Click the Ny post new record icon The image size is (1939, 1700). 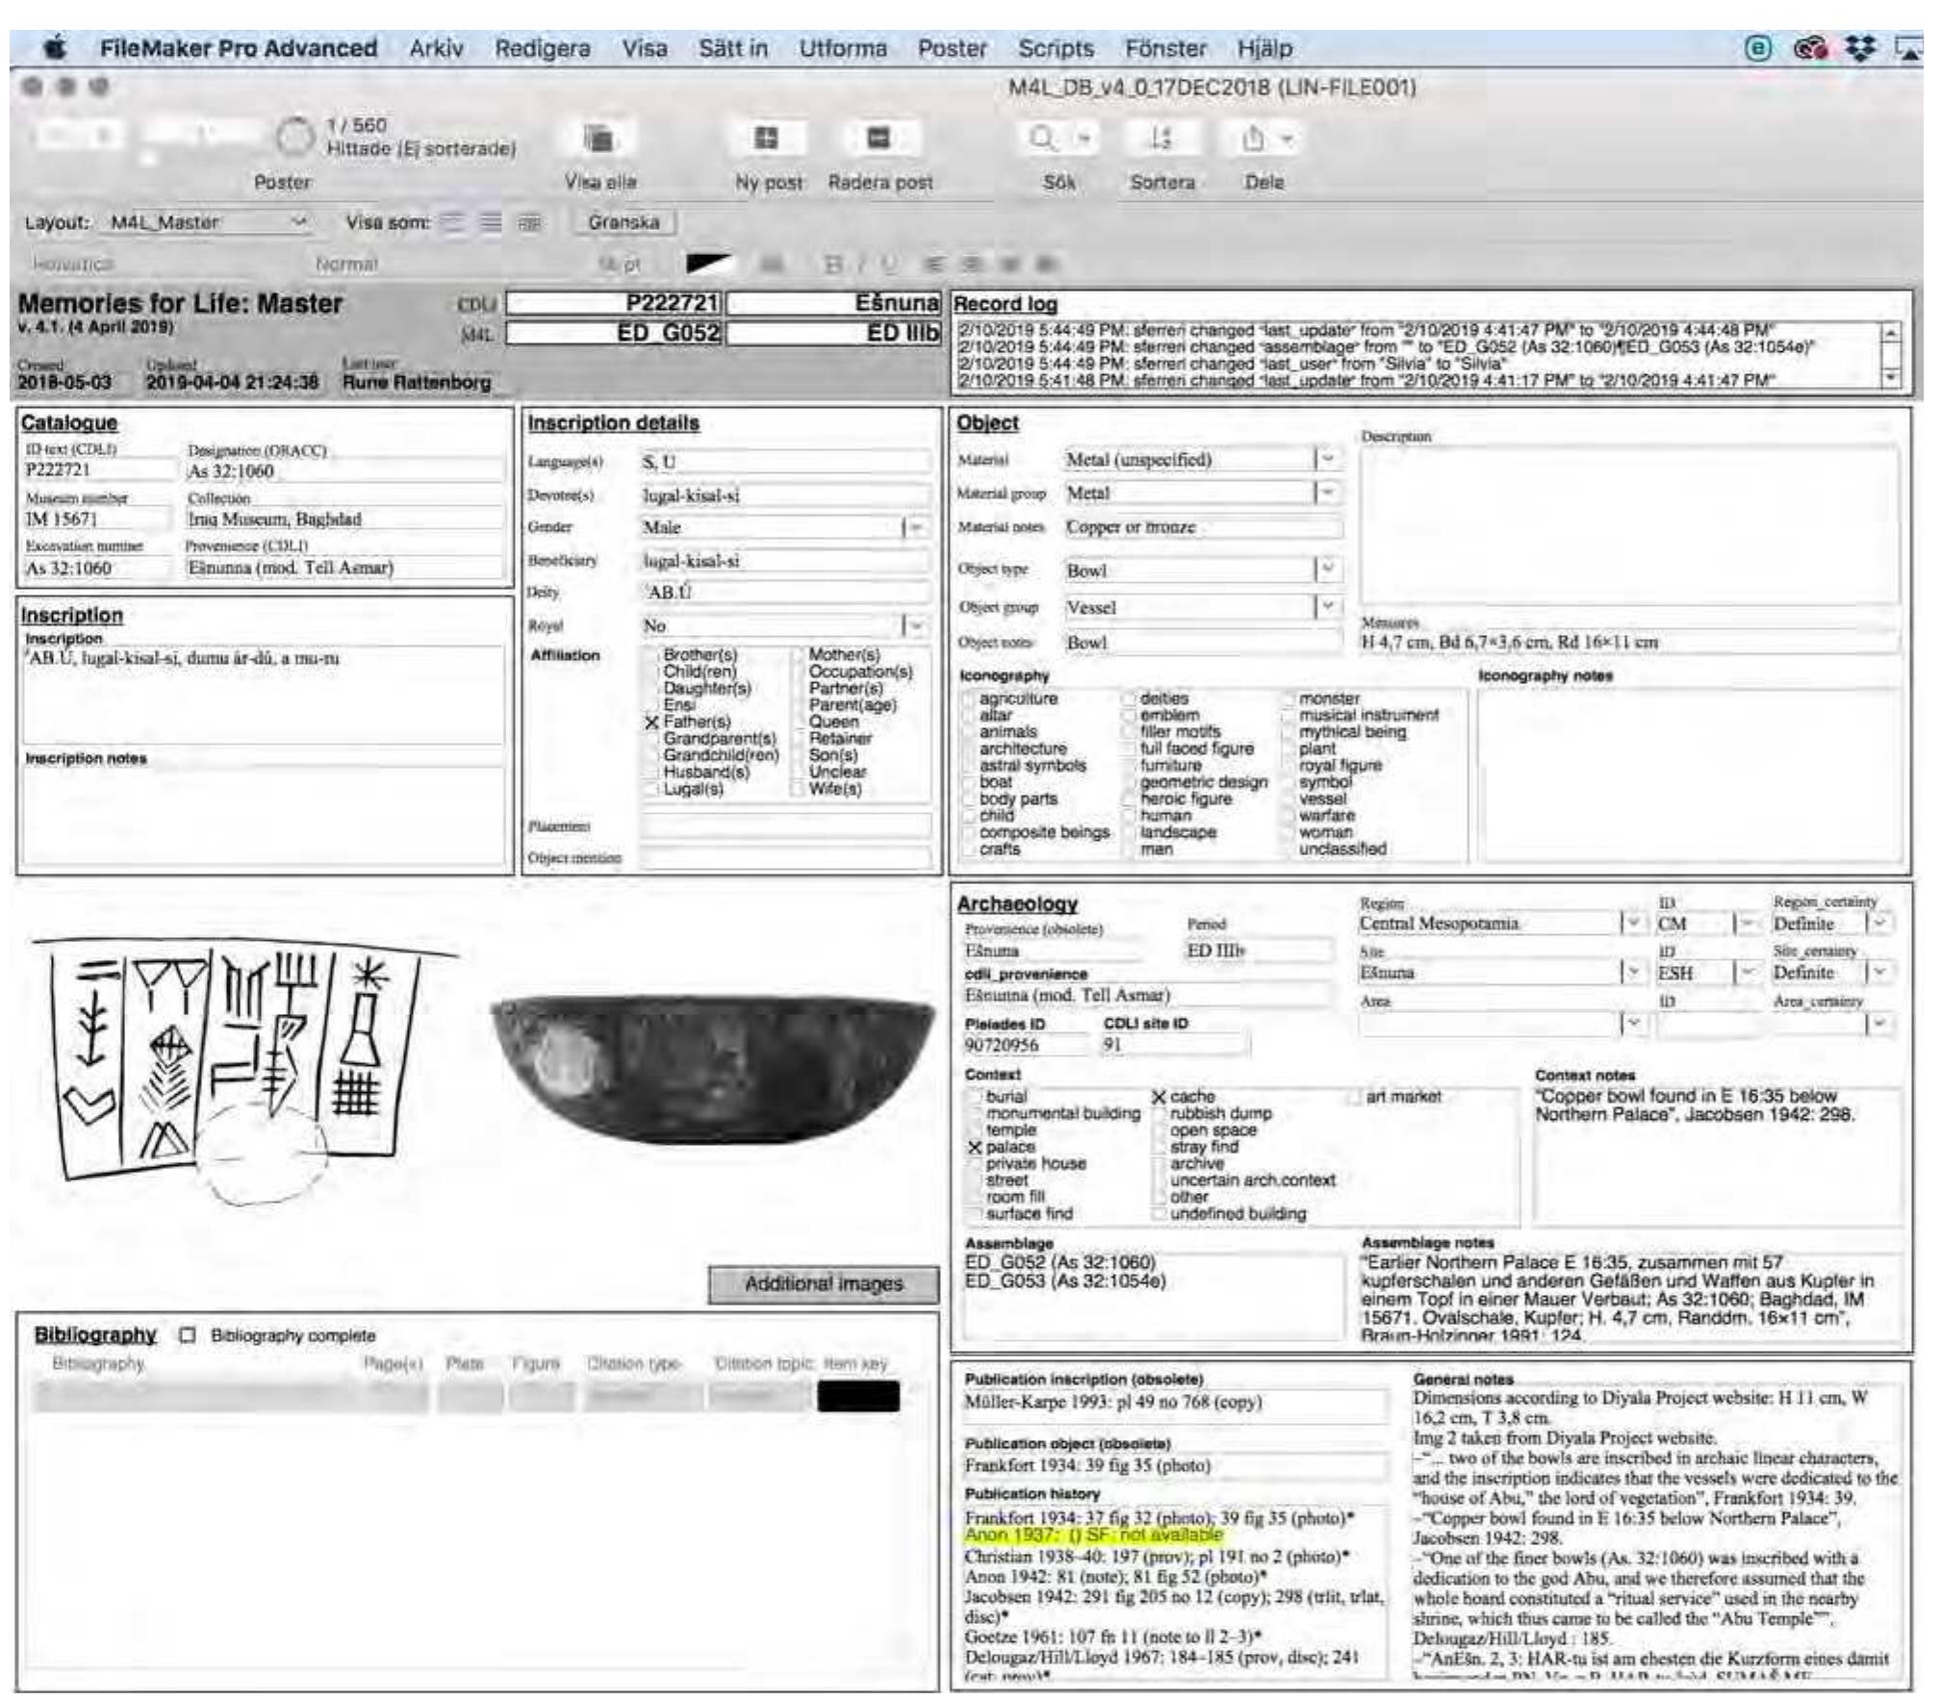pyautogui.click(x=766, y=138)
